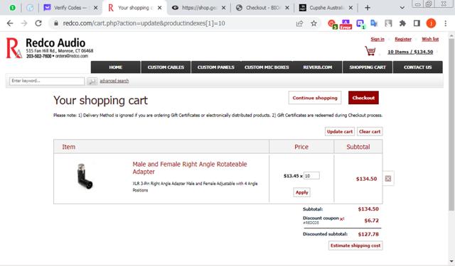Viewport: 455px width, 266px height.
Task: Bookmark the page with the star icon
Action: point(314,23)
